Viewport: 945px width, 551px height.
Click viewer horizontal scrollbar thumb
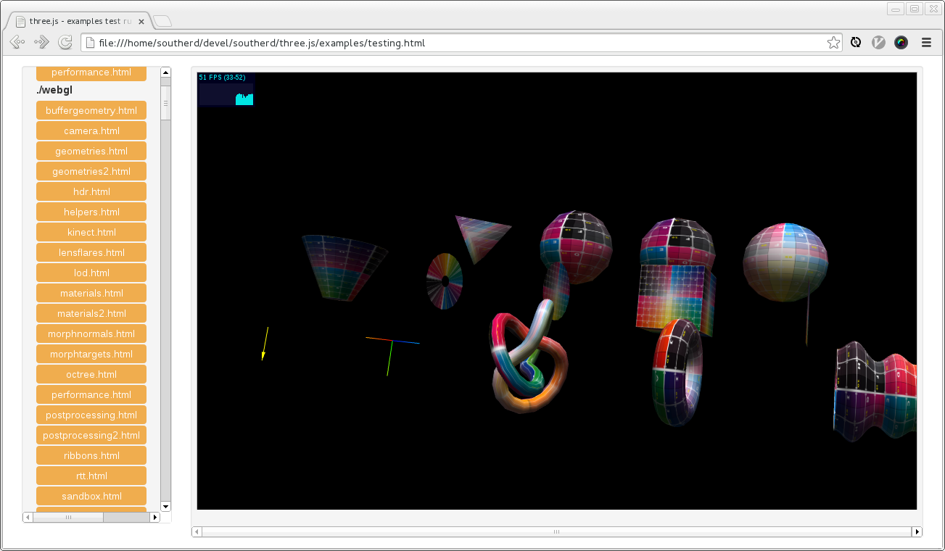coord(556,531)
